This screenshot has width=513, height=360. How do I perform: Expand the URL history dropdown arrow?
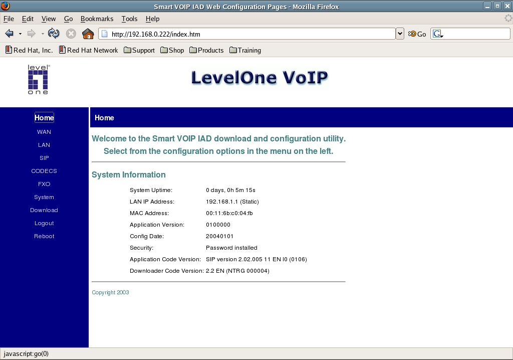click(x=400, y=34)
